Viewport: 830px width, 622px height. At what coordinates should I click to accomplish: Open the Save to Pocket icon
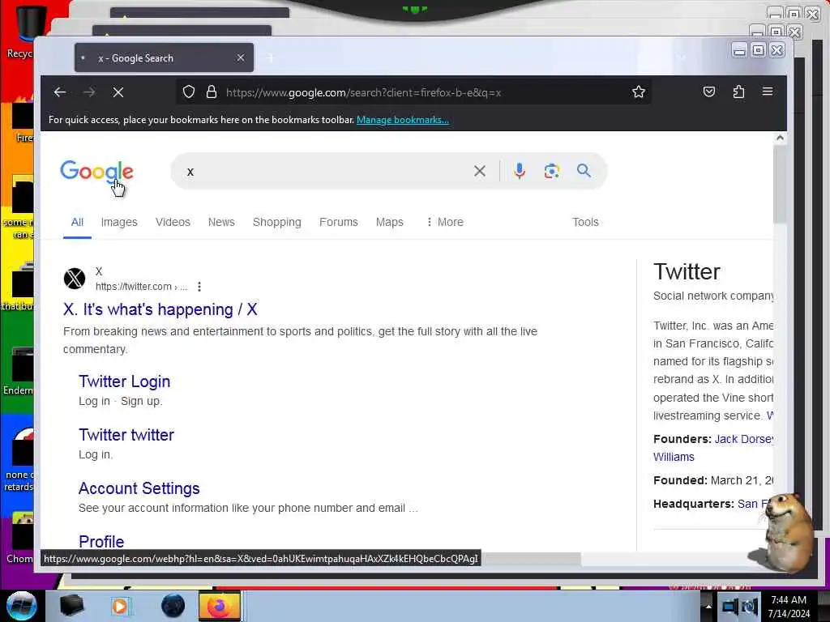coord(709,92)
